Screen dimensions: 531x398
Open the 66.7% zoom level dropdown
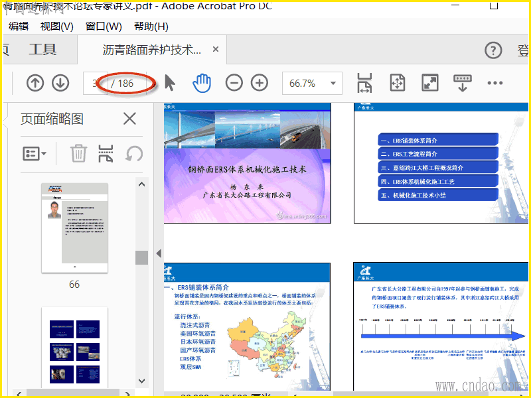pos(333,84)
